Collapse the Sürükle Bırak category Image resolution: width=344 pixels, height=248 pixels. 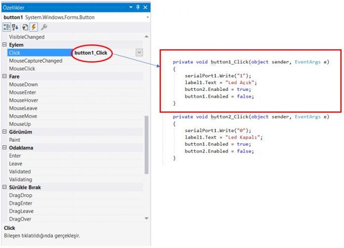(5, 187)
